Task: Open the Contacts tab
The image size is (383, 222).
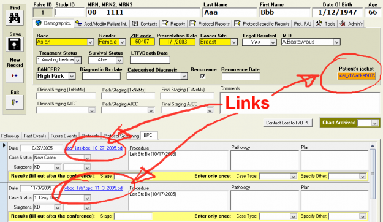Action: pos(145,24)
